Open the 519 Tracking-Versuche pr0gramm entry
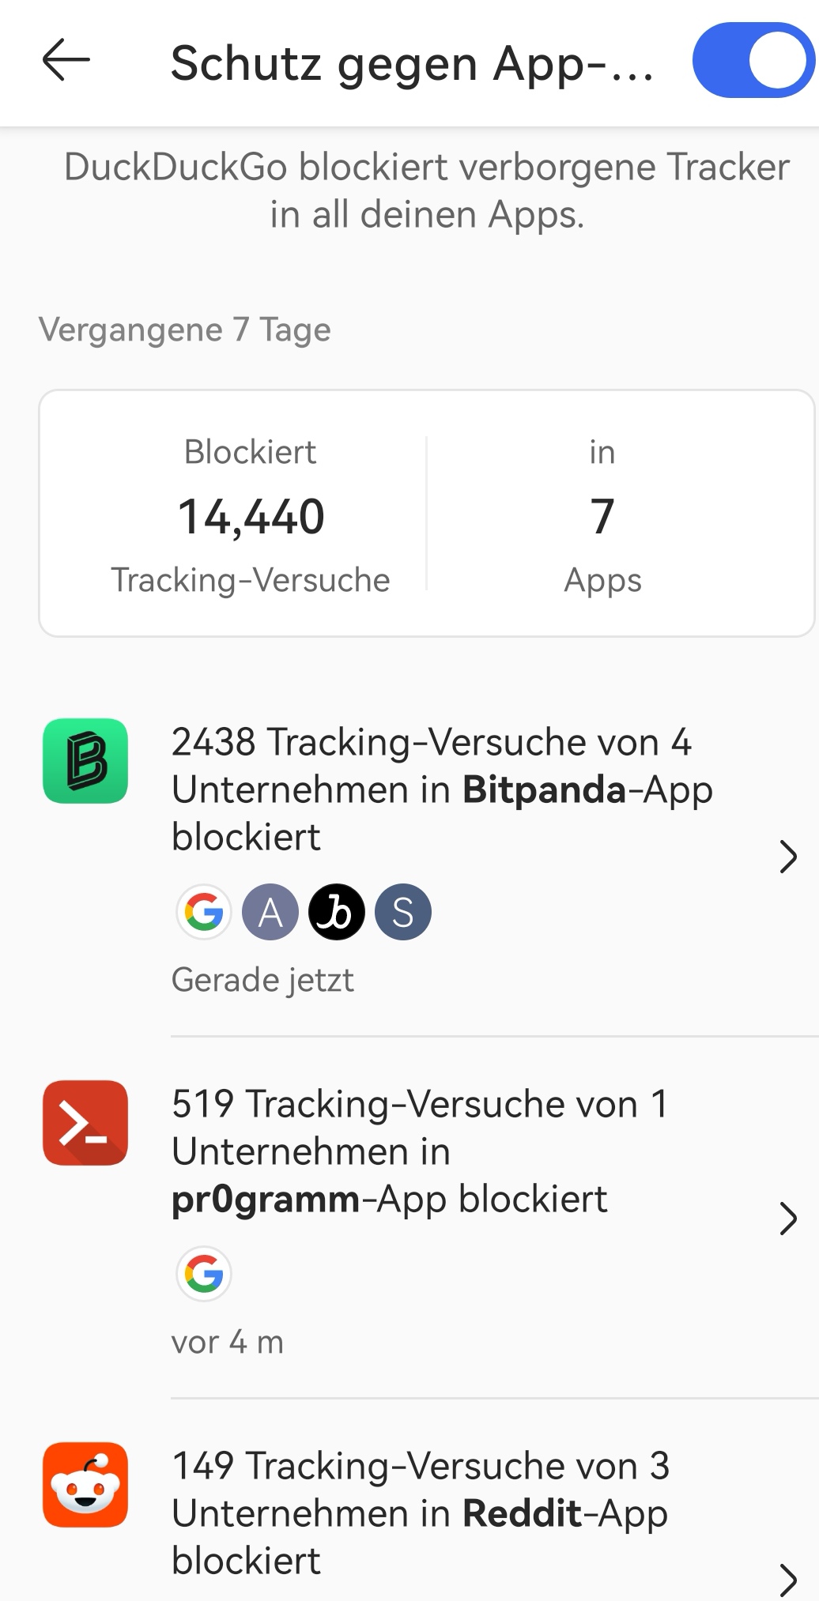 coord(419,1151)
